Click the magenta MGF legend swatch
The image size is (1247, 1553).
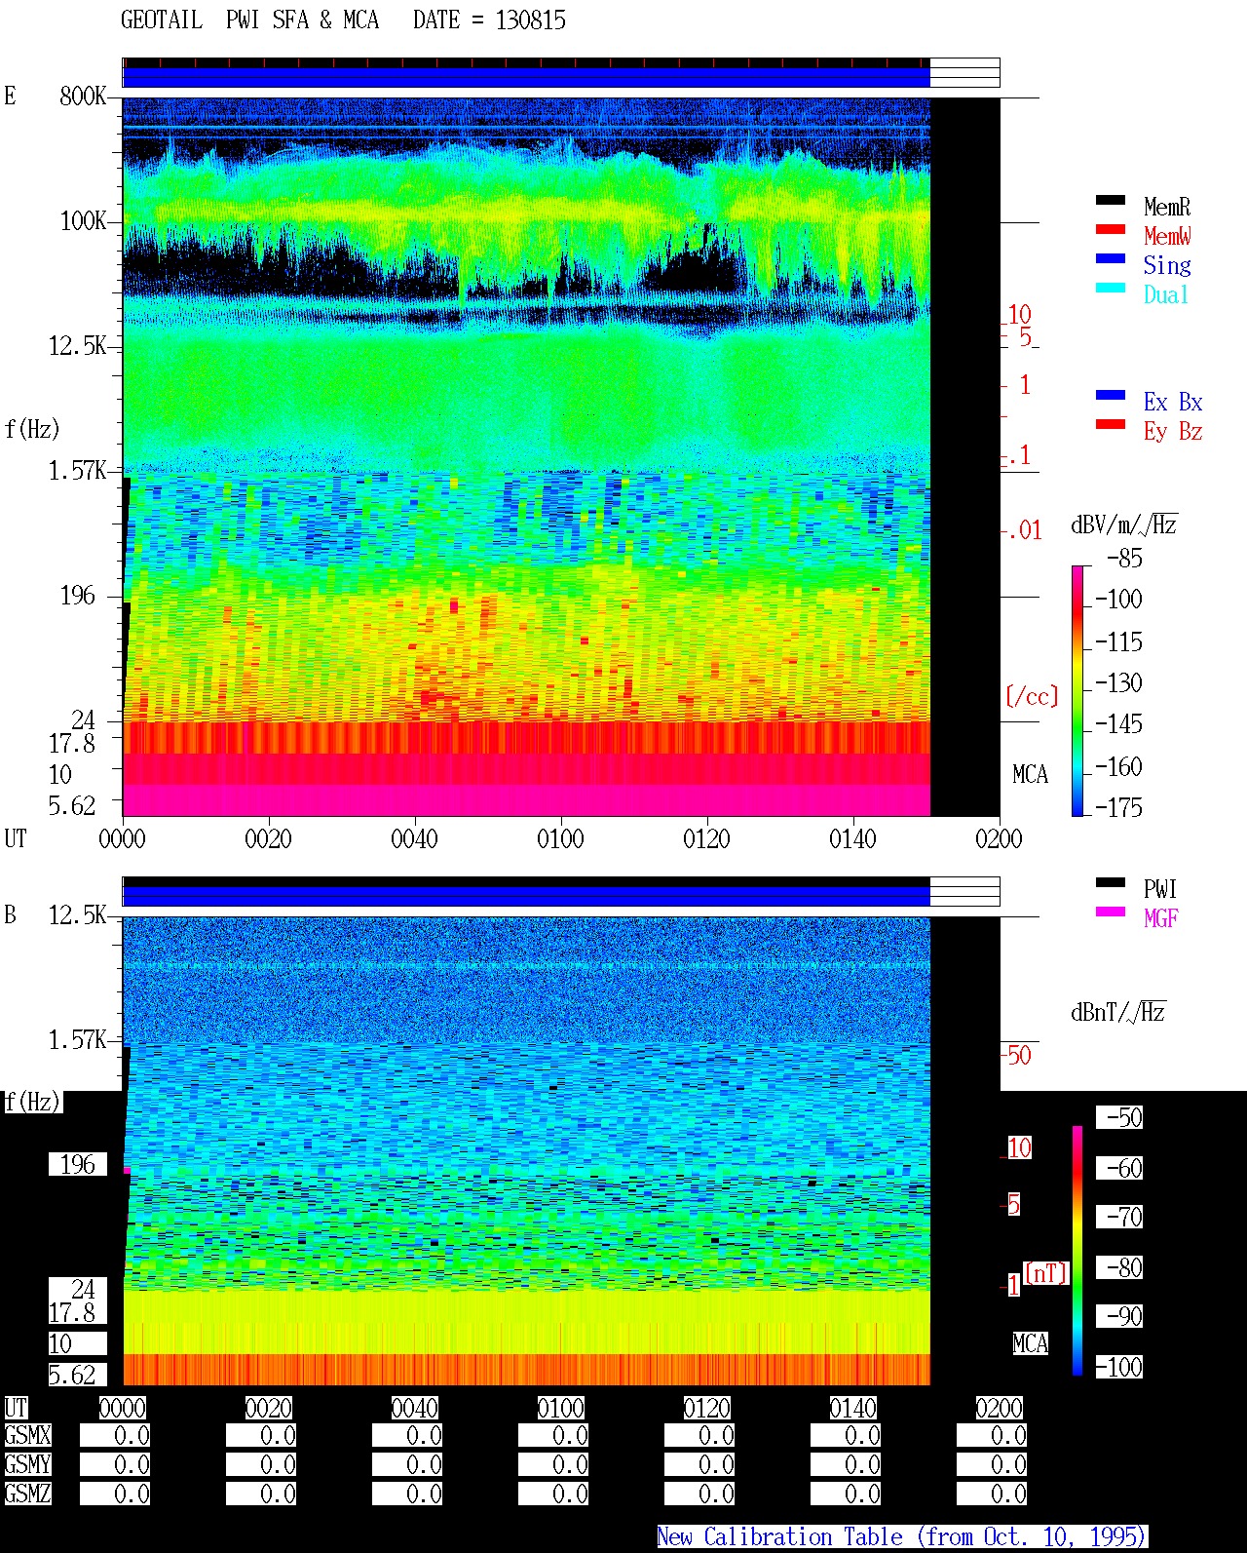(x=1111, y=912)
